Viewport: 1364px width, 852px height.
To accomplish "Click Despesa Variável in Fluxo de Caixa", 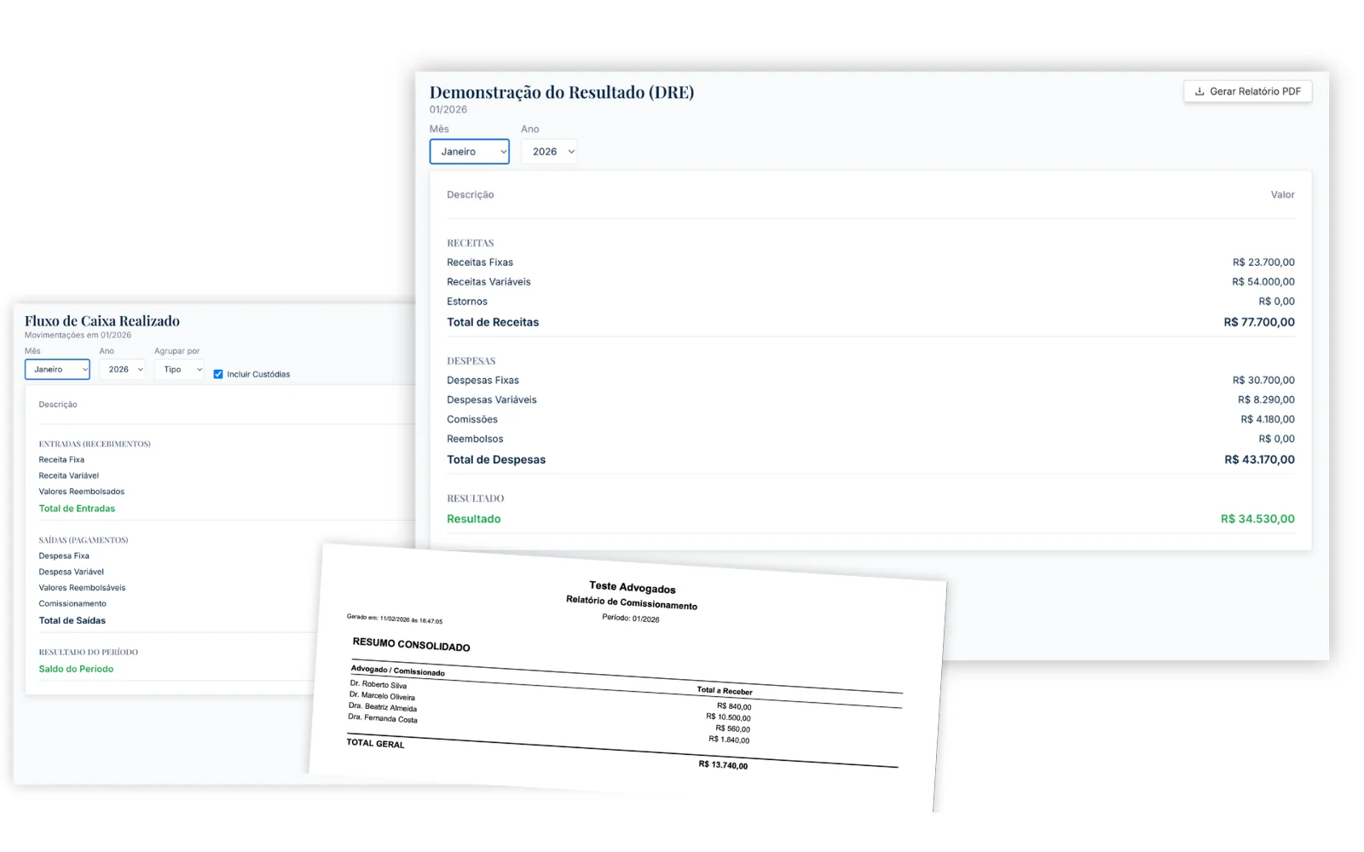I will (x=72, y=572).
